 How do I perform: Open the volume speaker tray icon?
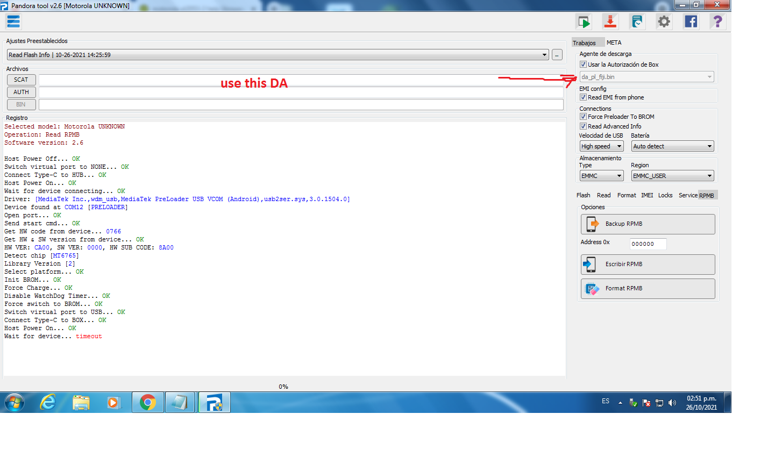(x=672, y=402)
